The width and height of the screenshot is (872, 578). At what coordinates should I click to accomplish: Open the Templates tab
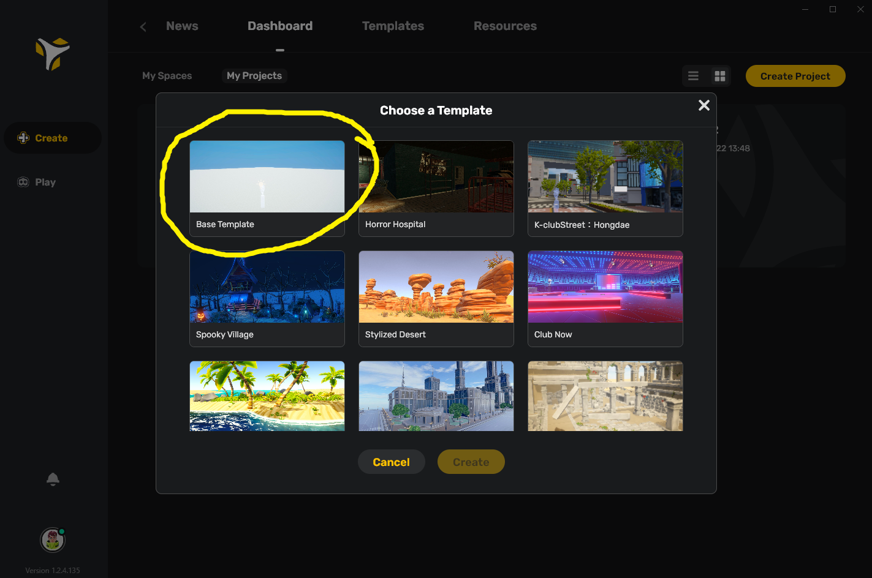coord(393,26)
